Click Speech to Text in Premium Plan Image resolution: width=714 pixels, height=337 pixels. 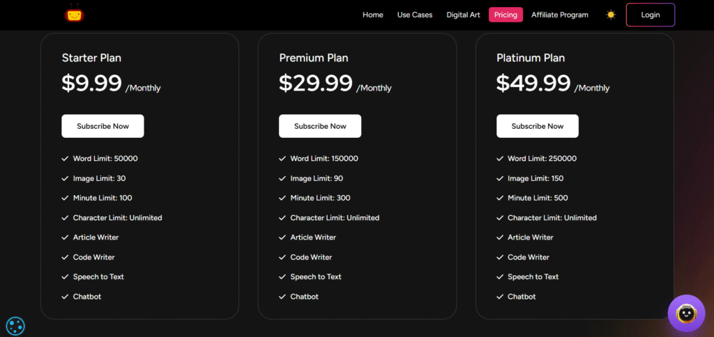(316, 276)
